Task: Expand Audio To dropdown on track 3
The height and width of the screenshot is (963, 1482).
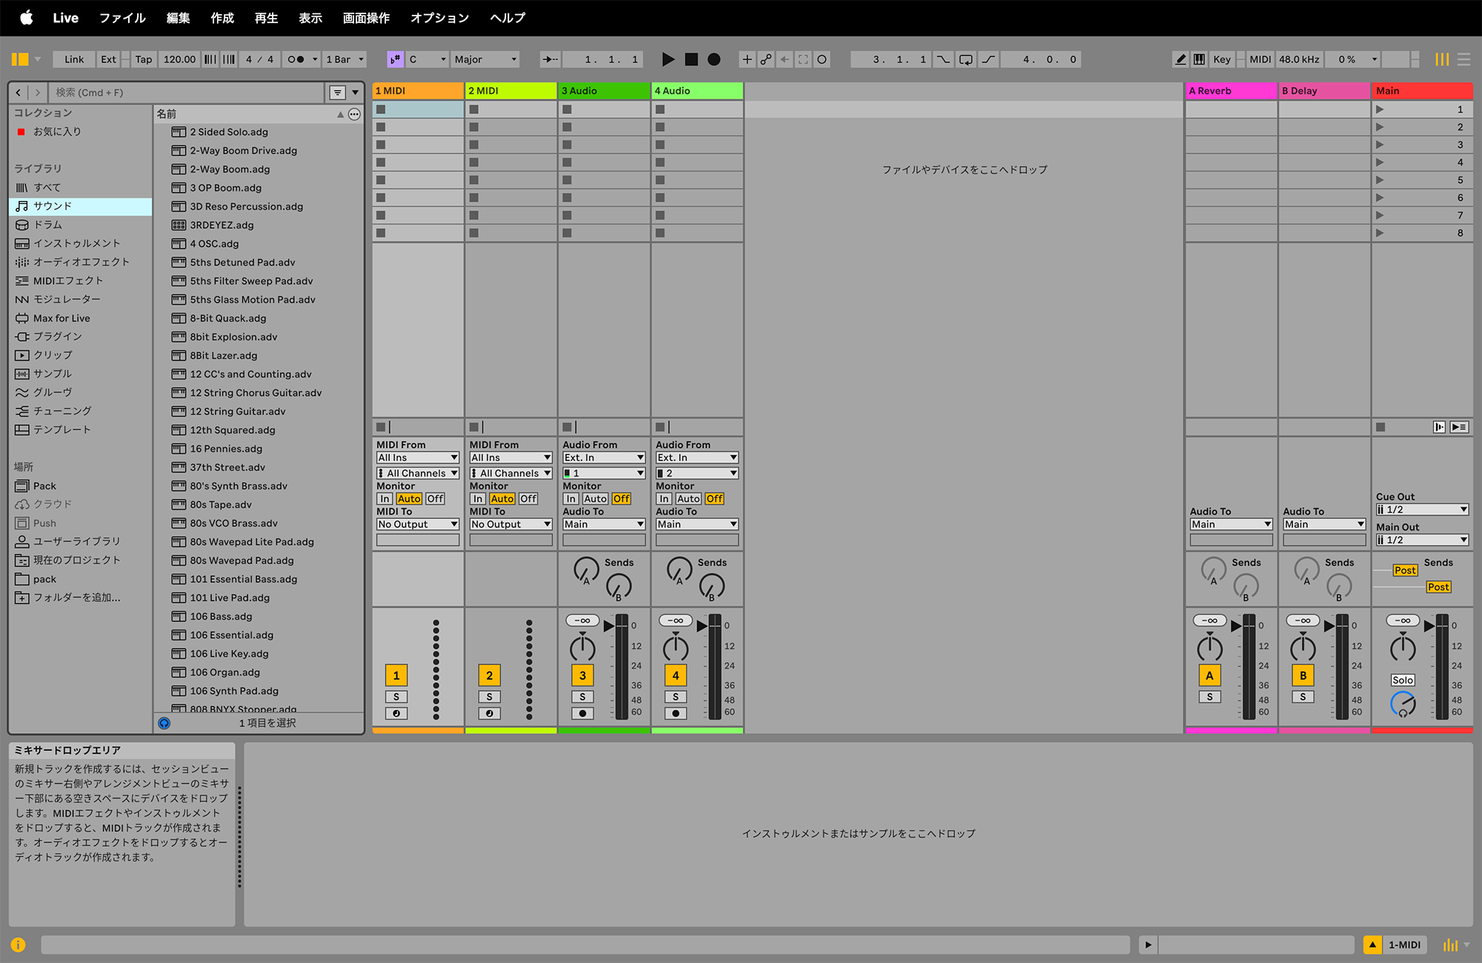Action: tap(604, 524)
